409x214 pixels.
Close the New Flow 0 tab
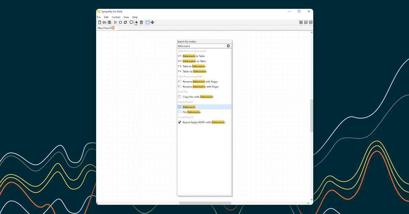pyautogui.click(x=113, y=28)
